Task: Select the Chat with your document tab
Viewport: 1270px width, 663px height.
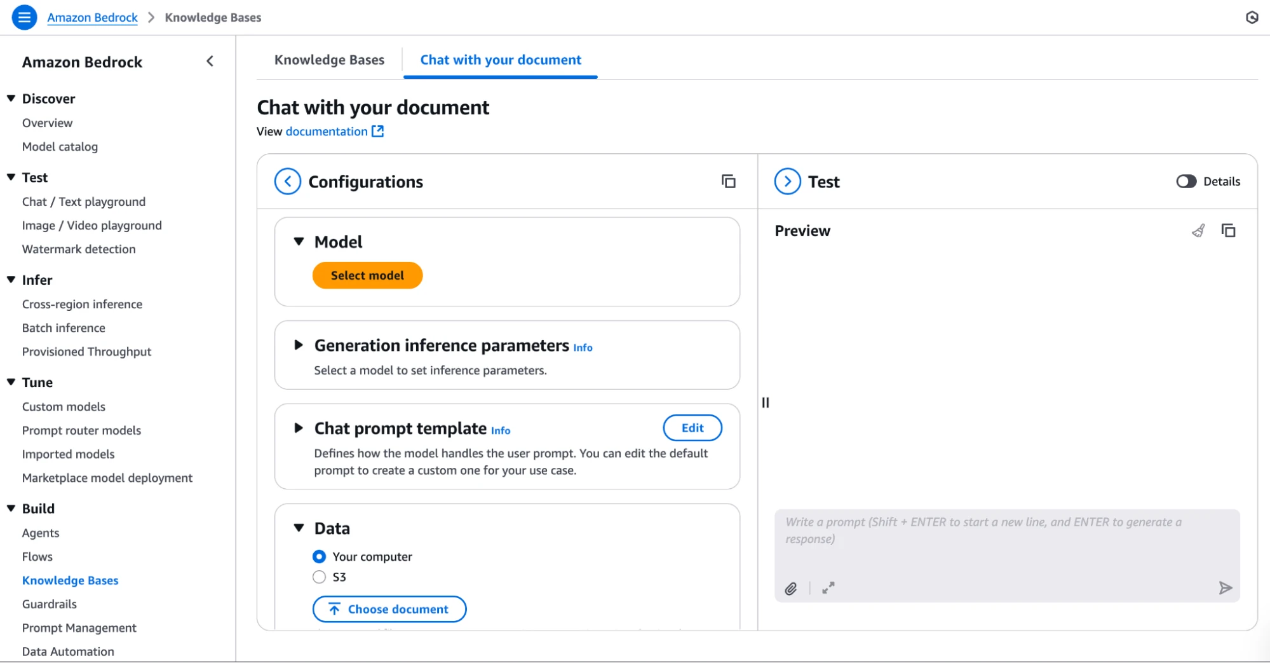Action: pyautogui.click(x=501, y=60)
